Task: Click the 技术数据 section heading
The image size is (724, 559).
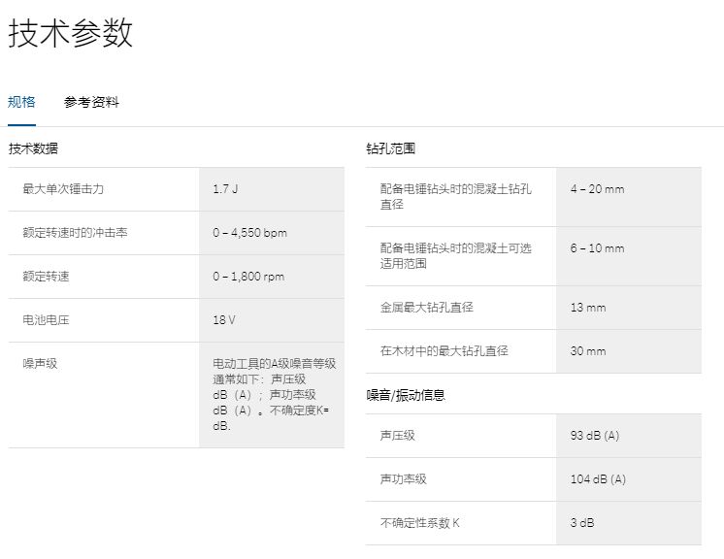Action: coord(33,148)
